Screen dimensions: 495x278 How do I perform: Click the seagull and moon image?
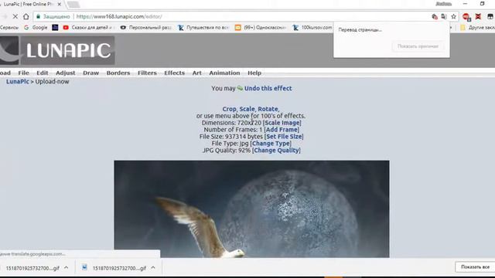pos(251,209)
